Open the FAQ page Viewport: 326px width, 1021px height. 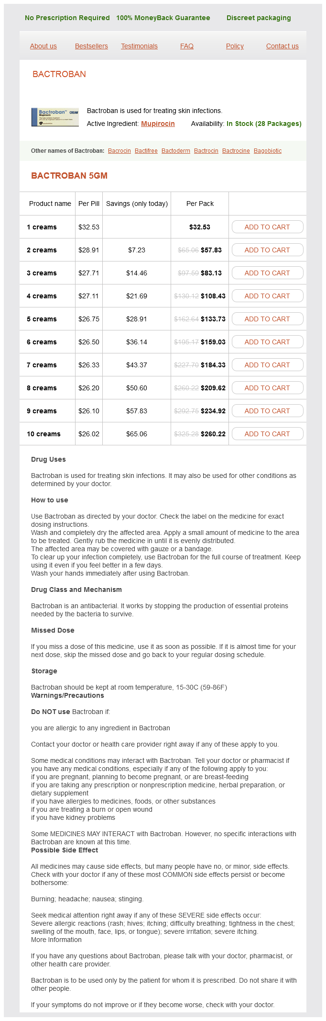(187, 46)
